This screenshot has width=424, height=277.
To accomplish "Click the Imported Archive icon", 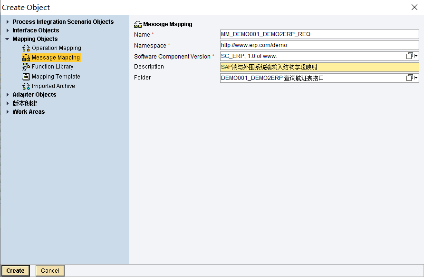I will point(26,86).
